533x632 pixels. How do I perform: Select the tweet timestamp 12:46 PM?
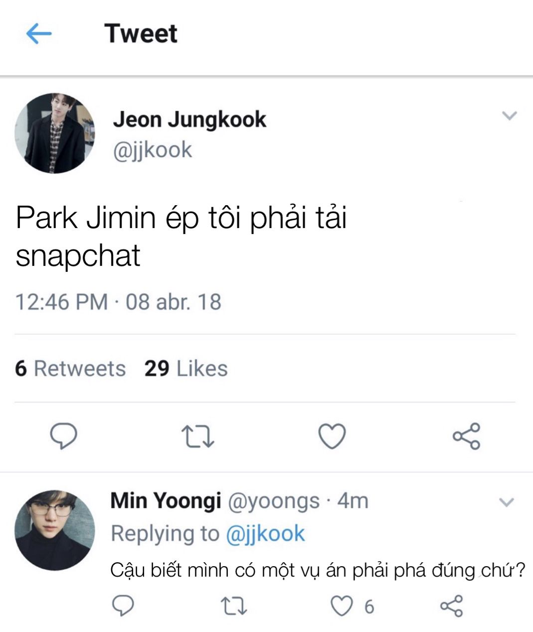[62, 302]
